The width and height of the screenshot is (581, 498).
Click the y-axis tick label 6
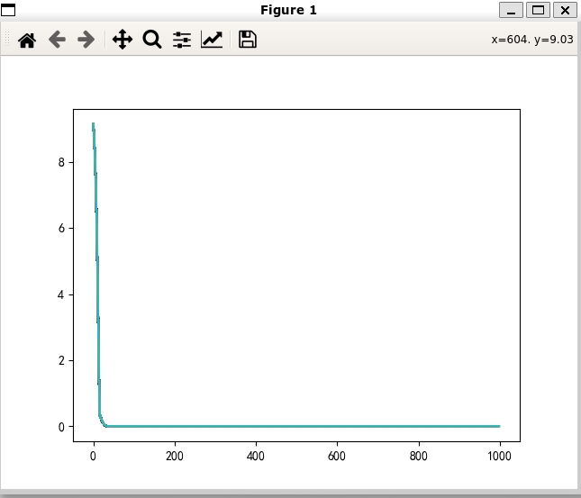pos(61,228)
